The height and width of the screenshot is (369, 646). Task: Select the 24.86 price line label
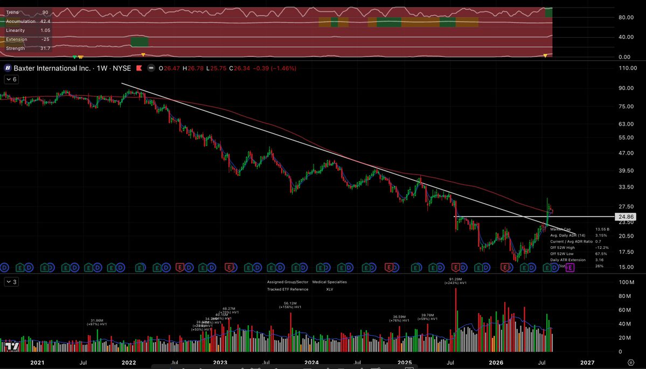pyautogui.click(x=626, y=217)
